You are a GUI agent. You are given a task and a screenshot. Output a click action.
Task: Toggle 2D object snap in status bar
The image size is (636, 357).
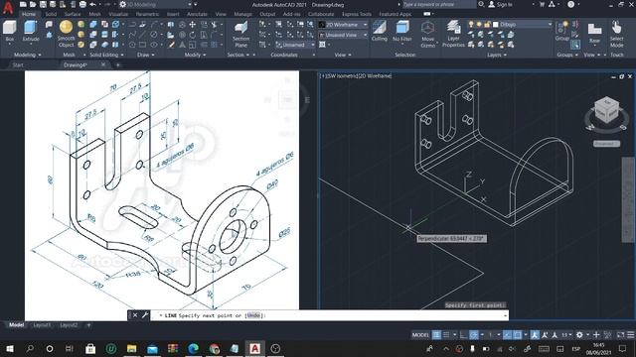pyautogui.click(x=518, y=335)
